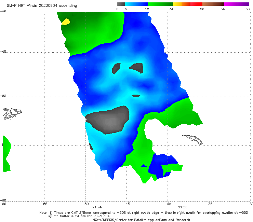This screenshot has height=222, width=253.
Task: Click the longitude axis label '-55'
Action: coord(44,204)
